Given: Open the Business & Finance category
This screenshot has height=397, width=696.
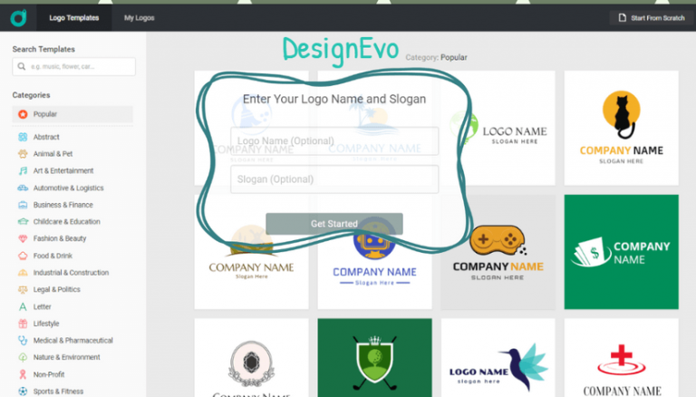Looking at the screenshot, I should coord(63,205).
